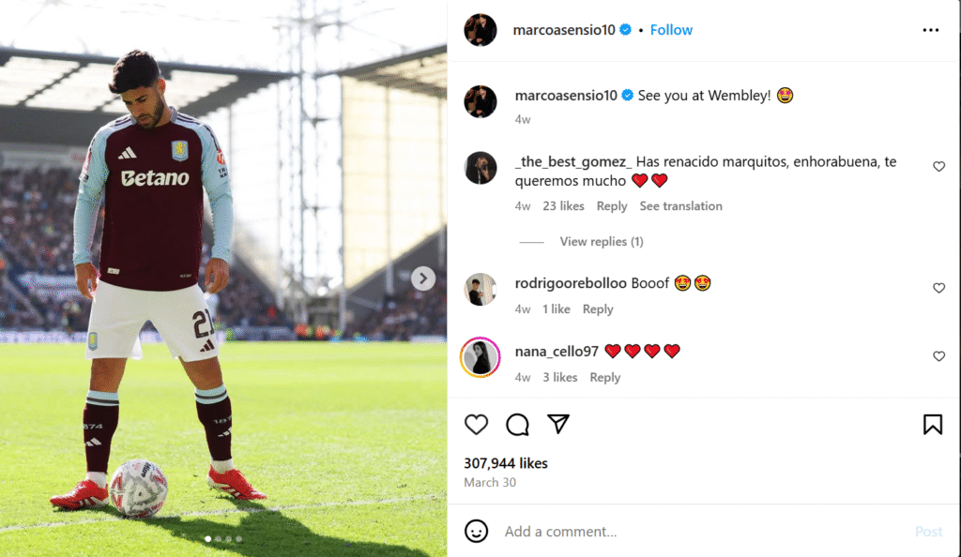
Task: Expand replies under _the_best_gomez_'s comment
Action: coord(602,241)
